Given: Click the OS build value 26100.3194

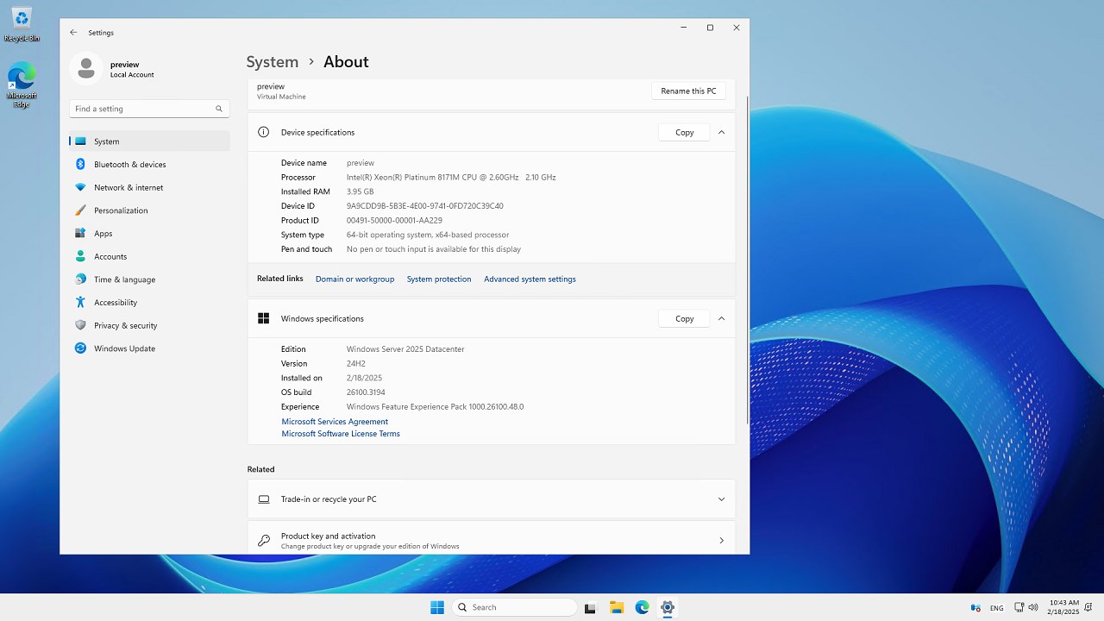Looking at the screenshot, I should click(x=366, y=392).
